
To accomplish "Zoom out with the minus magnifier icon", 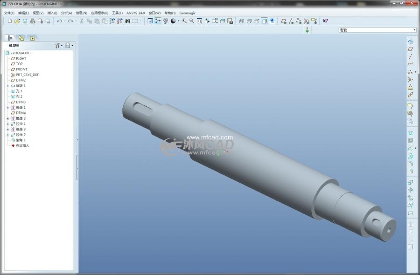I will tap(192, 21).
